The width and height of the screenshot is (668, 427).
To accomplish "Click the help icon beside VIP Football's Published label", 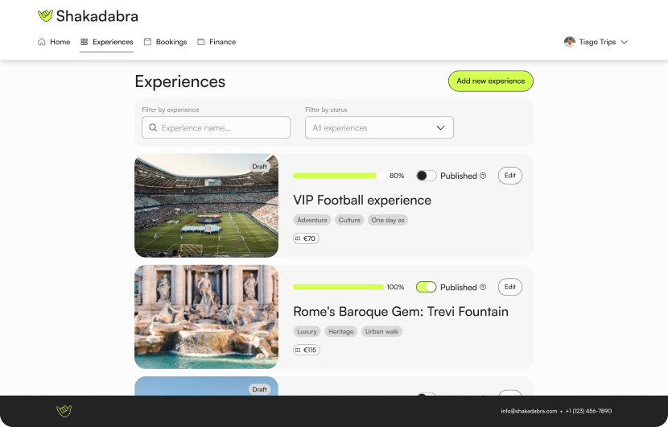I will click(483, 176).
